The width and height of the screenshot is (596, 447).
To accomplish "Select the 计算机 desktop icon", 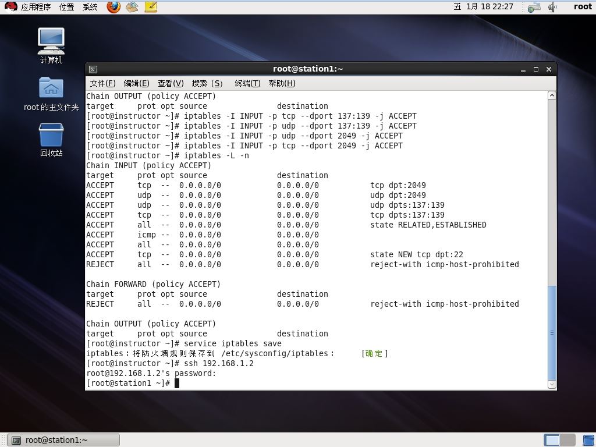I will [x=51, y=45].
